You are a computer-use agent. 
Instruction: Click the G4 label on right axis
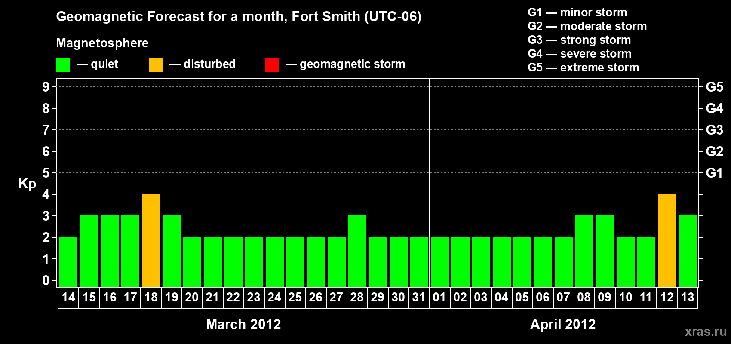point(715,108)
